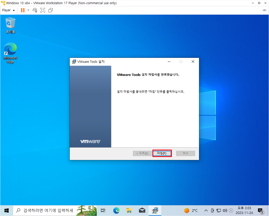Click the VMware Tools installer title icon

74,62
